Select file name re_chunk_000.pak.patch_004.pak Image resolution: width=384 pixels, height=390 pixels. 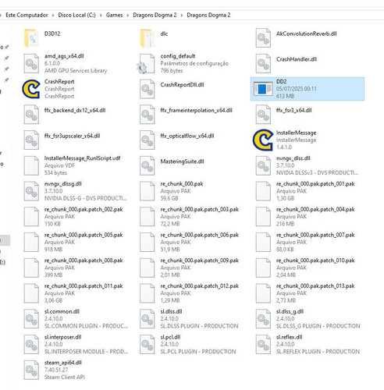click(315, 209)
